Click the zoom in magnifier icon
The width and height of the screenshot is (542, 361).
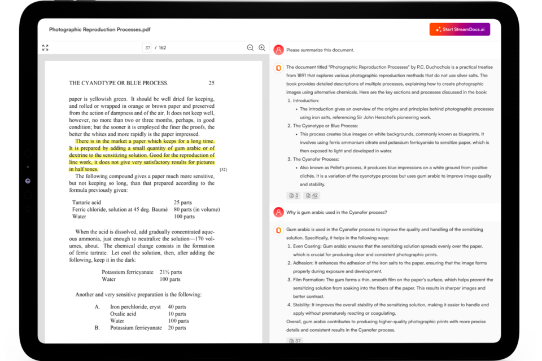(x=262, y=48)
